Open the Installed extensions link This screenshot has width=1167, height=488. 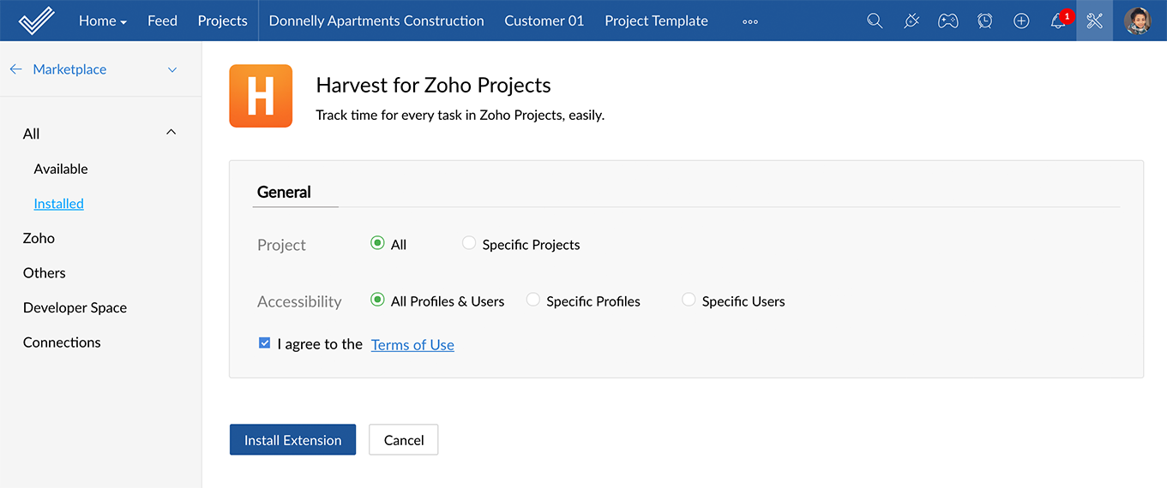click(59, 204)
